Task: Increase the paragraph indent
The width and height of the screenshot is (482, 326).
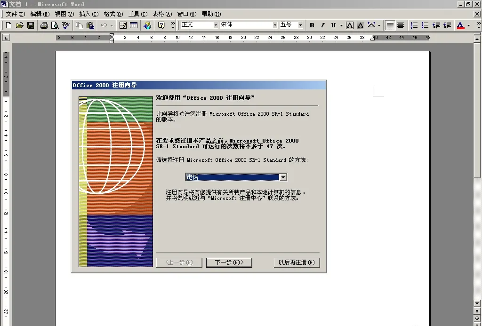Action: click(447, 25)
